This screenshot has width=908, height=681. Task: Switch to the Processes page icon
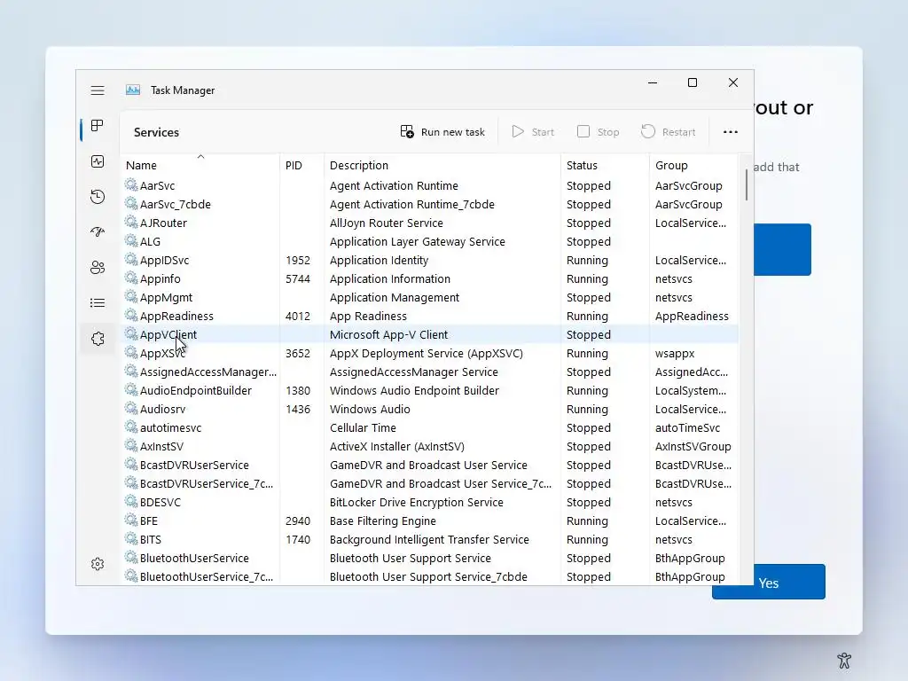coord(98,126)
